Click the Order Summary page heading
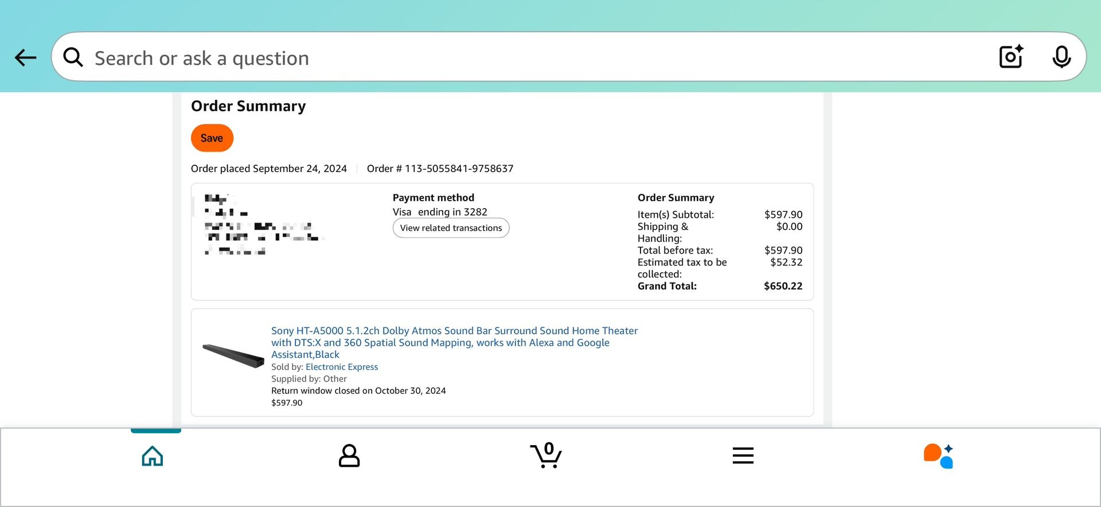 [x=248, y=106]
